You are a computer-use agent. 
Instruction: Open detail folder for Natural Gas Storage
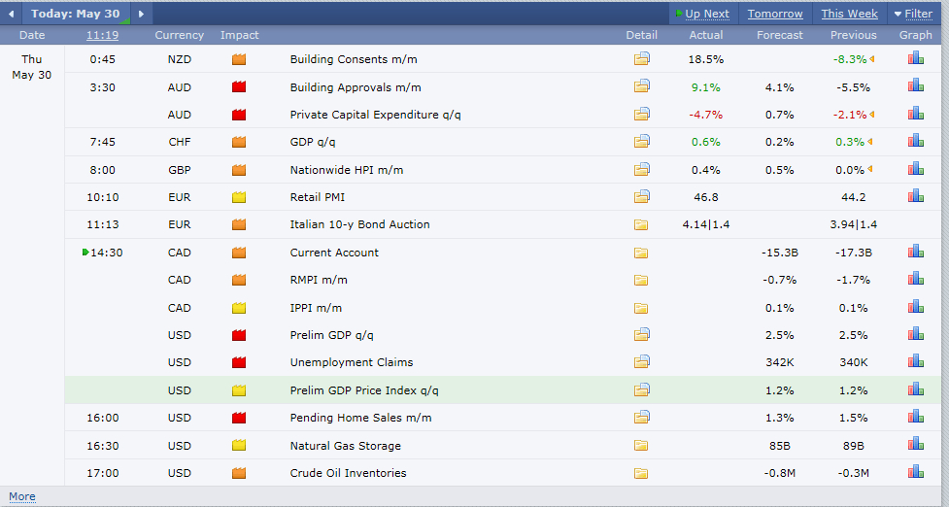[x=641, y=446]
